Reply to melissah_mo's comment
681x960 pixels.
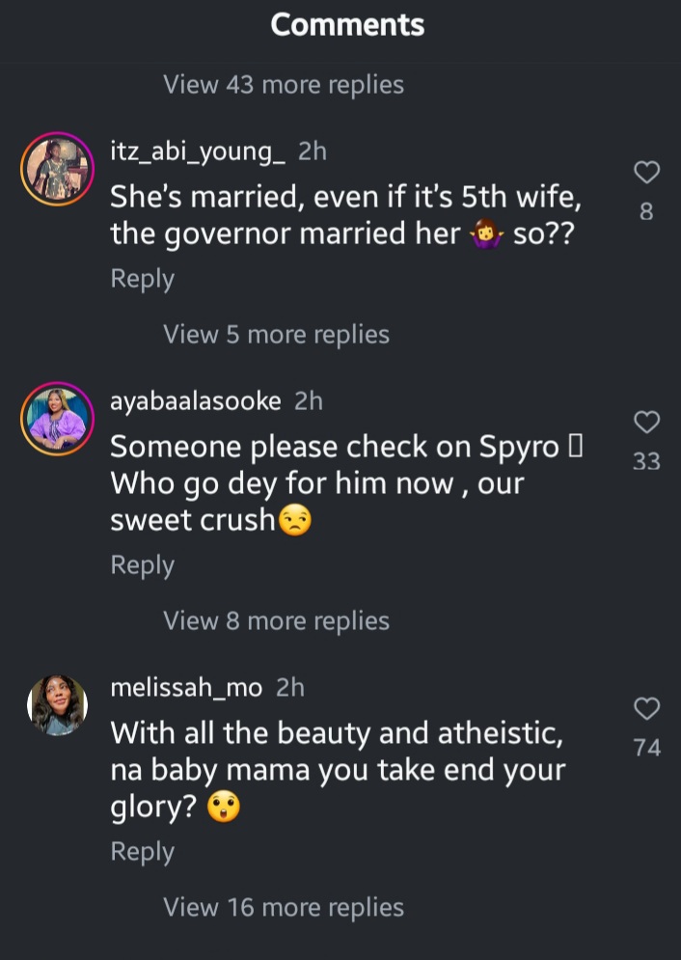pyautogui.click(x=142, y=852)
